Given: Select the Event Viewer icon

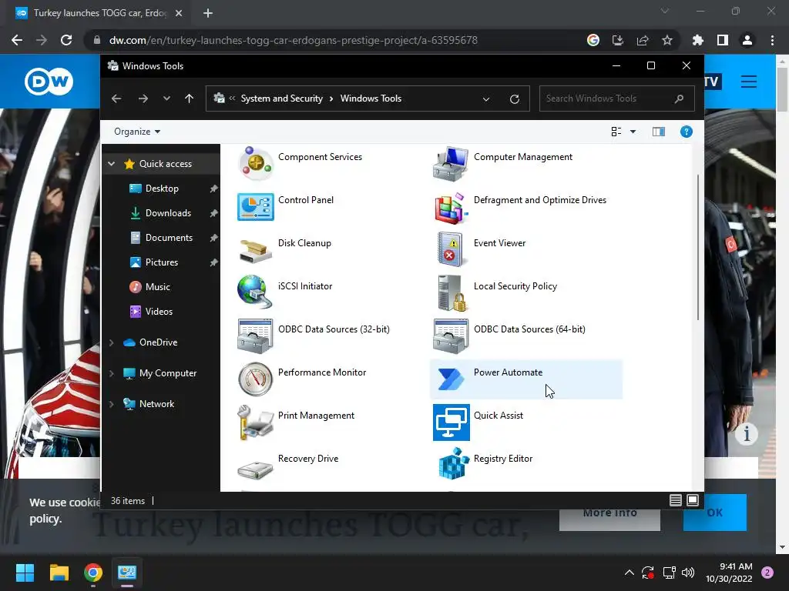Looking at the screenshot, I should tap(451, 249).
